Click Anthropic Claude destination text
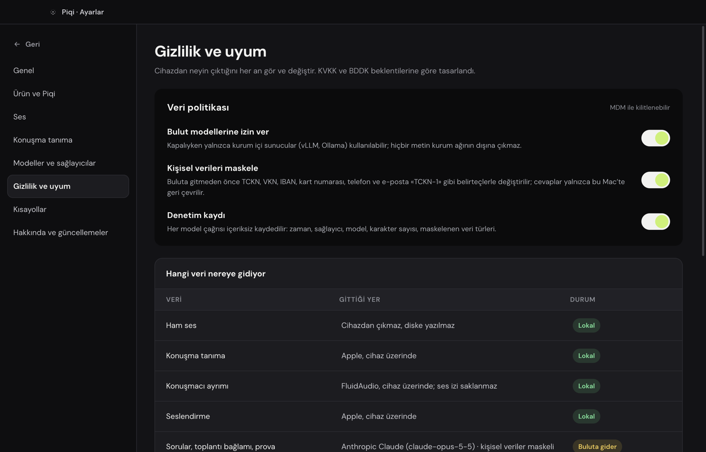This screenshot has height=452, width=706. tap(447, 447)
